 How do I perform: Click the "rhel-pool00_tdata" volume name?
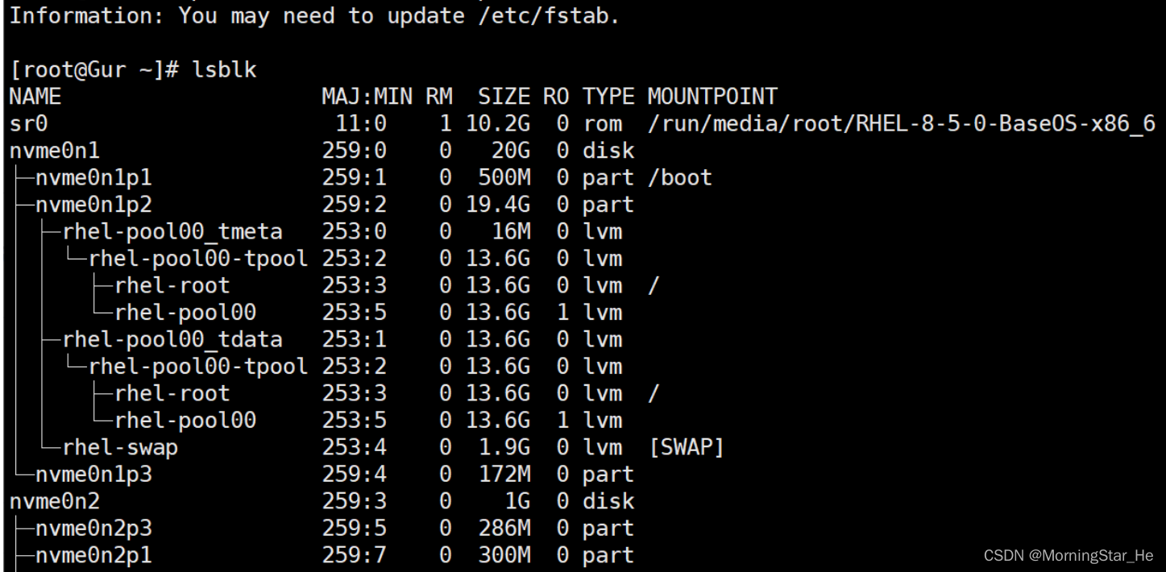point(172,341)
